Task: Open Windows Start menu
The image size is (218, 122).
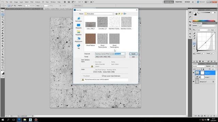Action: [2, 120]
